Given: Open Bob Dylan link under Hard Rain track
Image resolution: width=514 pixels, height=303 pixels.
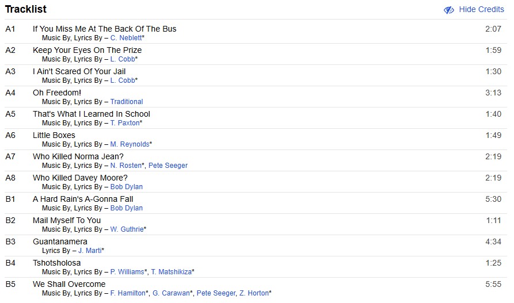Looking at the screenshot, I should point(127,208).
